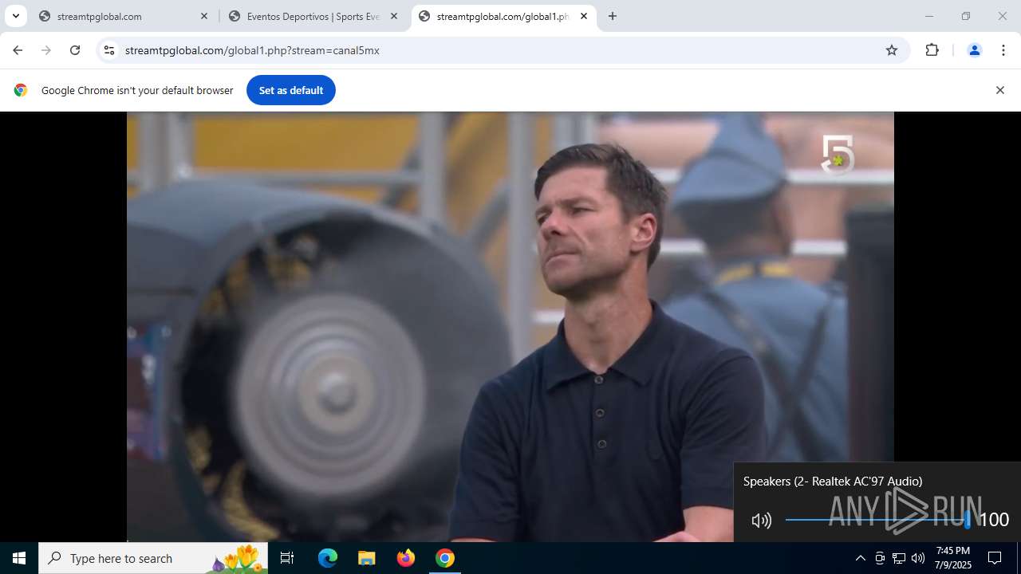Dismiss the default browser infobar
Screen dimensions: 1021x574
tap(999, 90)
